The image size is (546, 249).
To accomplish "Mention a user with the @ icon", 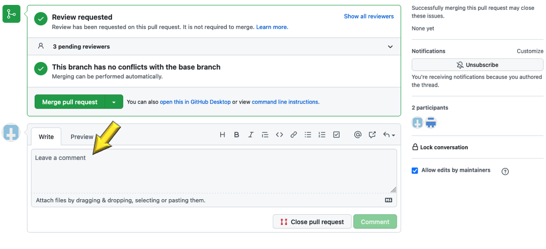I will 358,135.
